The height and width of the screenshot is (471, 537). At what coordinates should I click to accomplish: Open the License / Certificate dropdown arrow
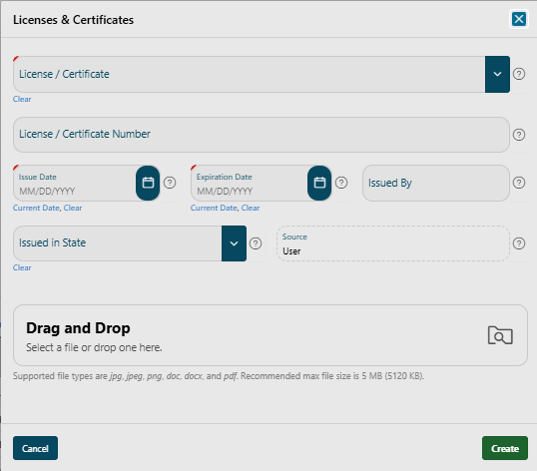(497, 74)
